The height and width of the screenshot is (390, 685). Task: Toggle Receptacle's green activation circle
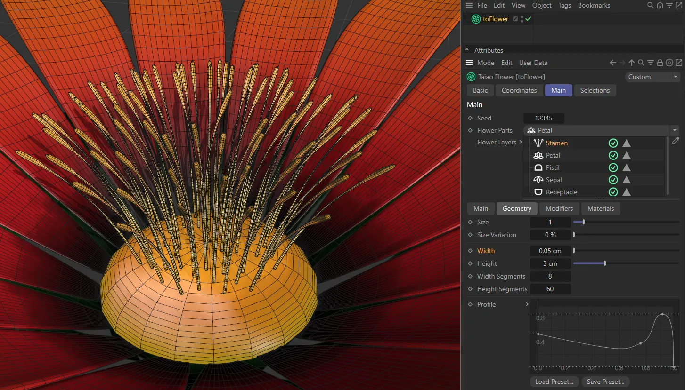coord(613,192)
